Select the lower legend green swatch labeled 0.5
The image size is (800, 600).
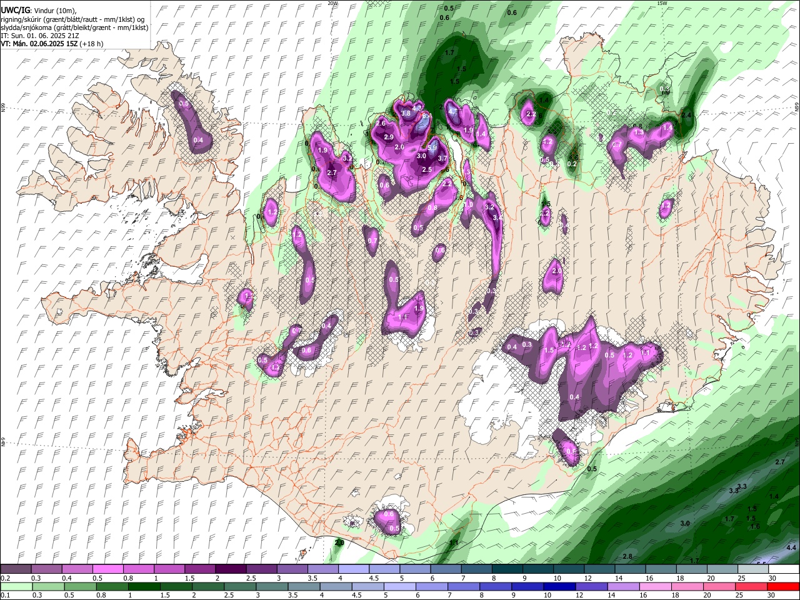click(x=80, y=587)
